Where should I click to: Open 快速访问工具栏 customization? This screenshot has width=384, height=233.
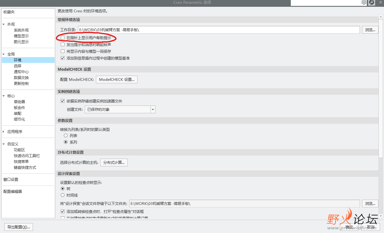pos(27,156)
